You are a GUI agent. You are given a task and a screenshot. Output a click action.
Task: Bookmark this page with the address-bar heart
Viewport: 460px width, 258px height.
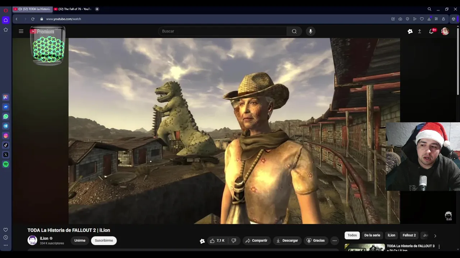pyautogui.click(x=422, y=19)
